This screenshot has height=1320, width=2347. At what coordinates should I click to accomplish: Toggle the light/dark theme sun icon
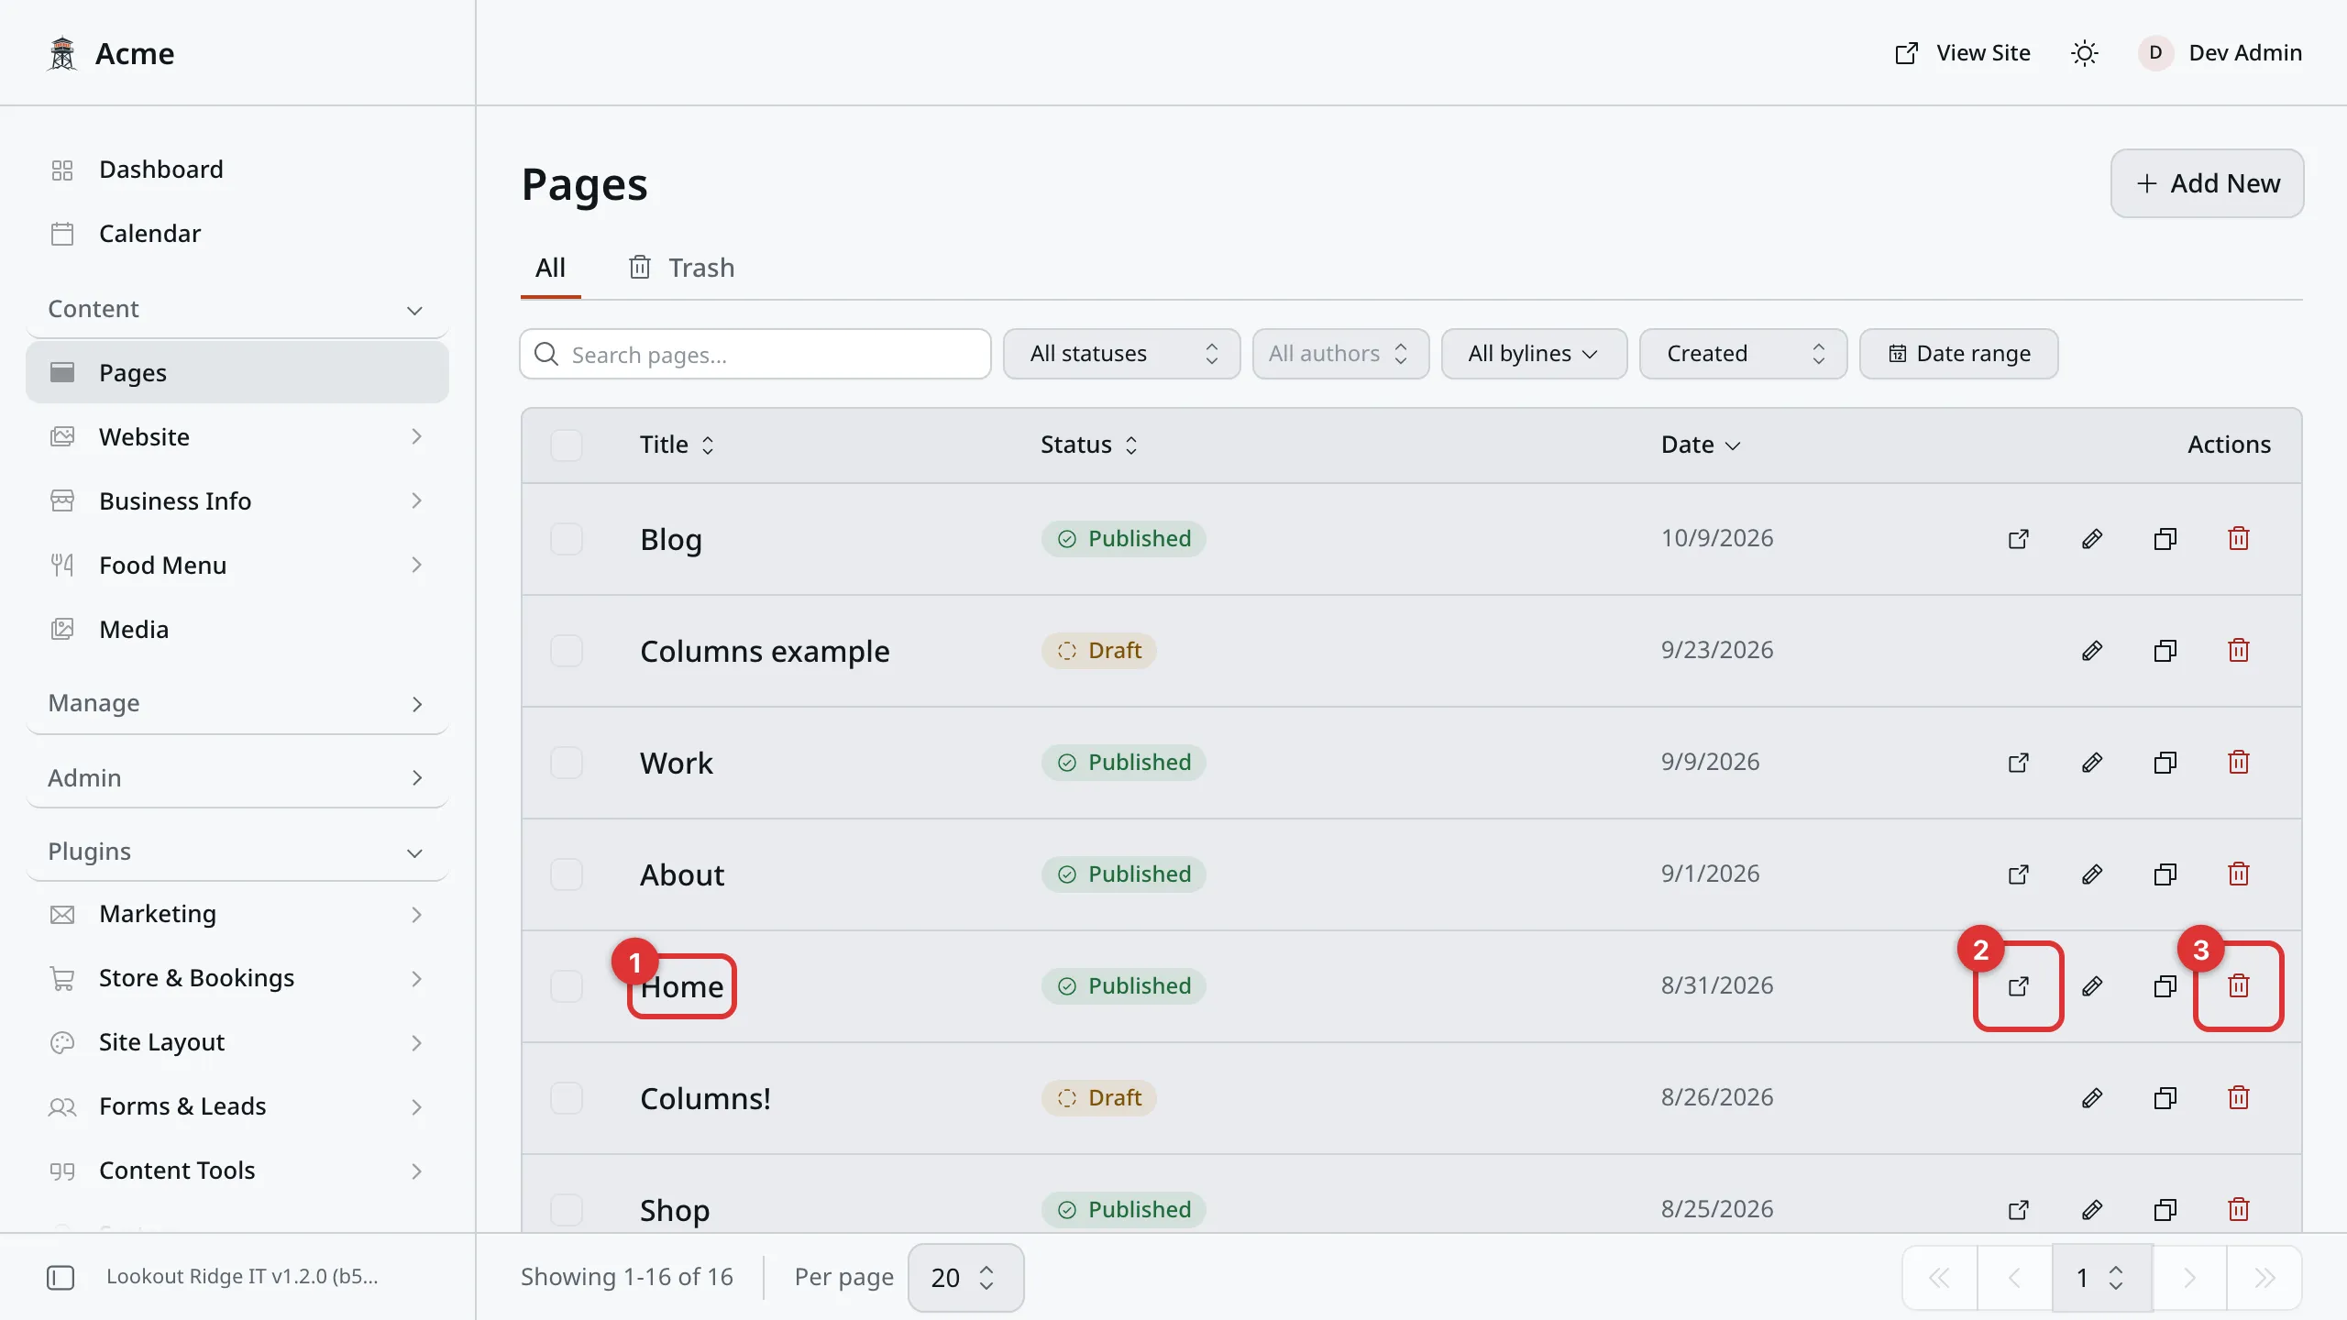2085,53
